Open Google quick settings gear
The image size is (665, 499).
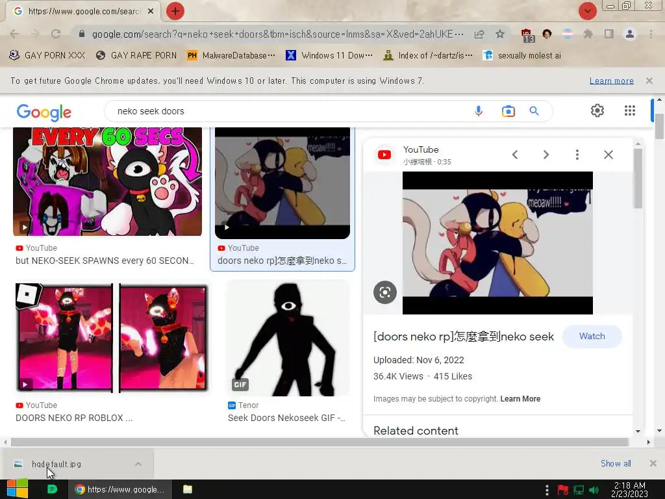597,110
